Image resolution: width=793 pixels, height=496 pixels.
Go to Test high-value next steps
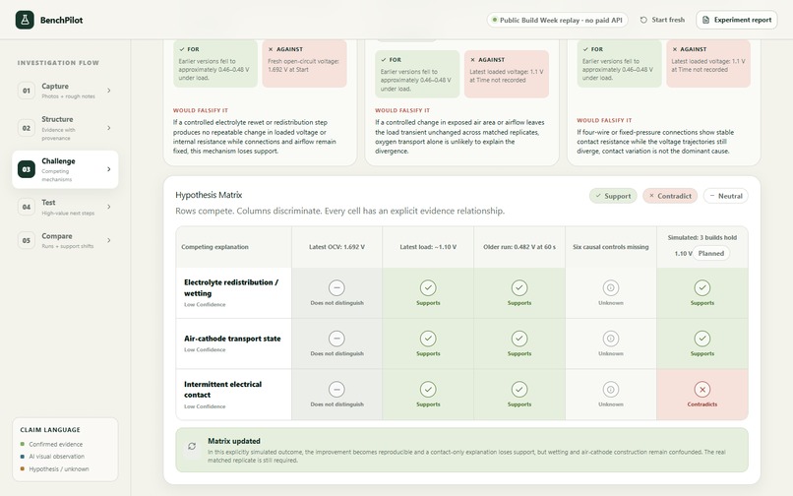pyautogui.click(x=65, y=207)
